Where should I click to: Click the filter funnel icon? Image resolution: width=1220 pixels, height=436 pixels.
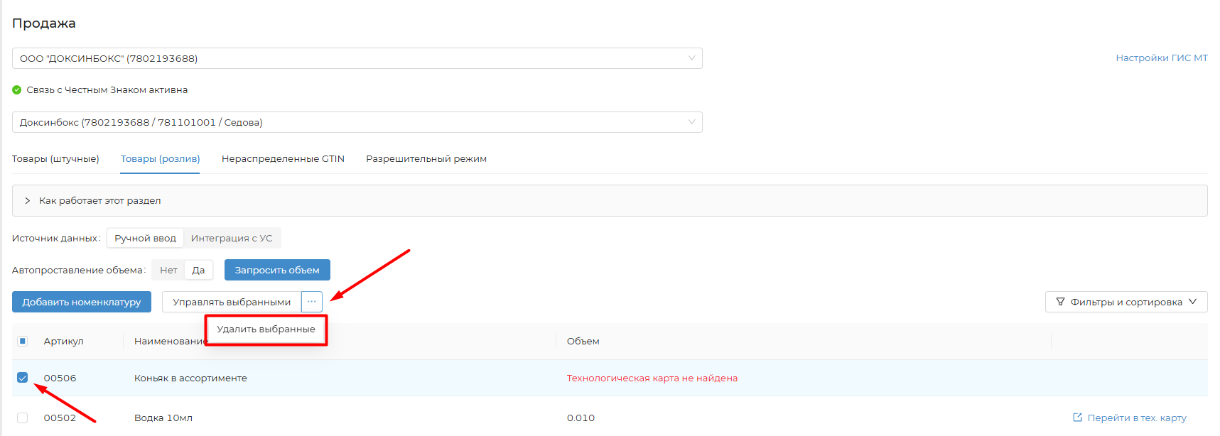coord(1060,302)
